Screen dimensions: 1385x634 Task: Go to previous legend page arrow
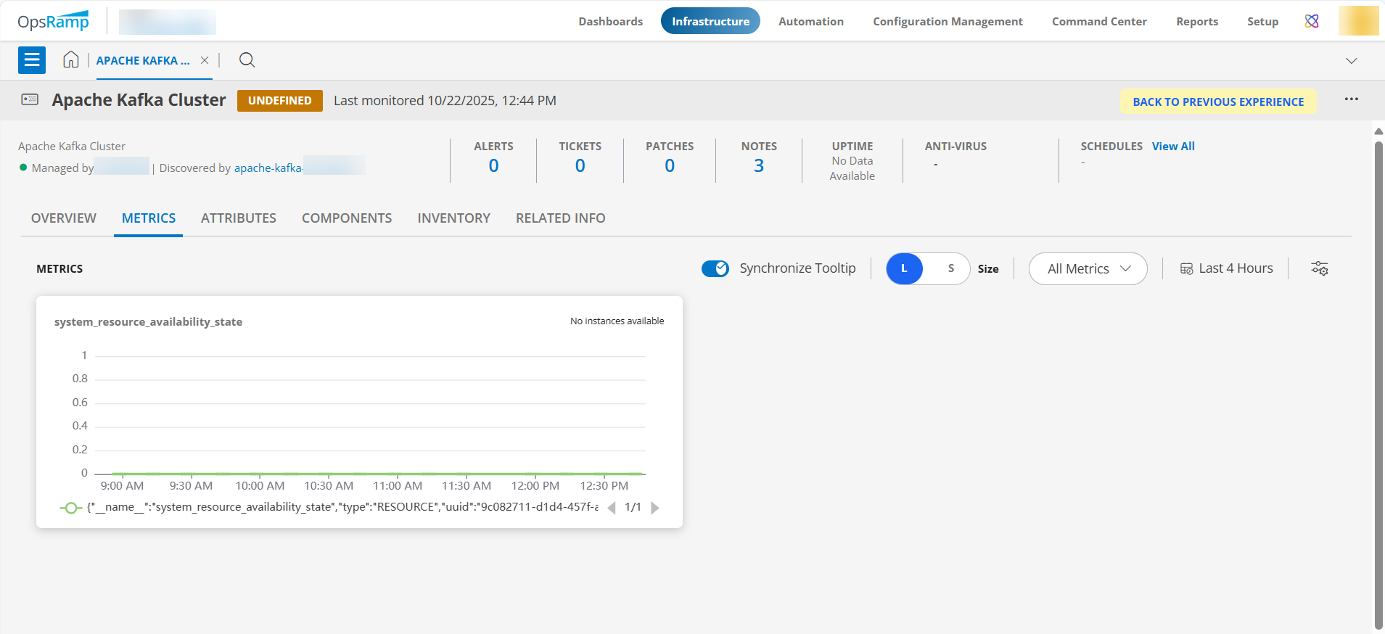click(x=612, y=508)
